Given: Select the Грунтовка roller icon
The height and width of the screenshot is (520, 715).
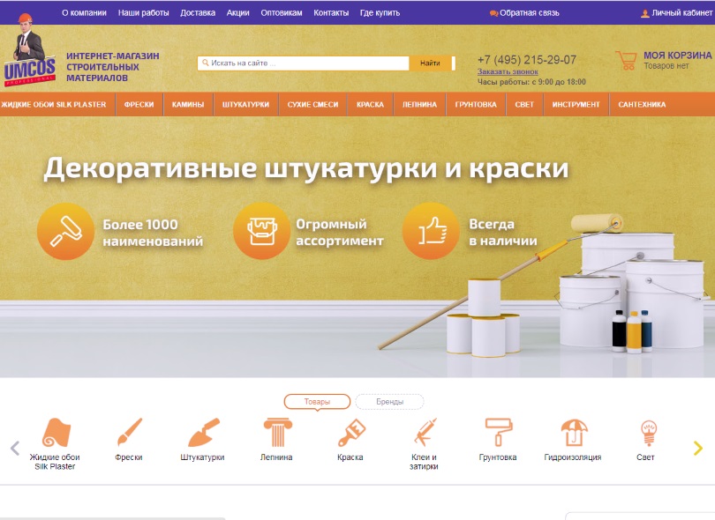Looking at the screenshot, I should 498,433.
